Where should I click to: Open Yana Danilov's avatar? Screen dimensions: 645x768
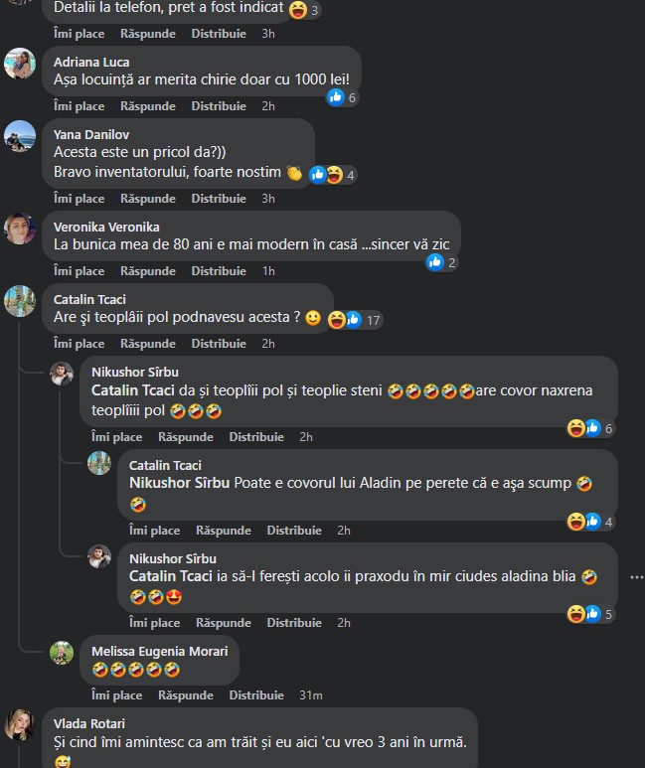pyautogui.click(x=20, y=136)
